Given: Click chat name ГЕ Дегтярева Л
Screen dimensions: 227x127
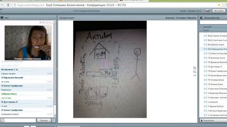Looking at the screenshot, I should pyautogui.click(x=9, y=102).
